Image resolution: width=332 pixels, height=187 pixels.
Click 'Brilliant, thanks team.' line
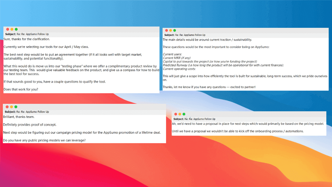[19, 117]
